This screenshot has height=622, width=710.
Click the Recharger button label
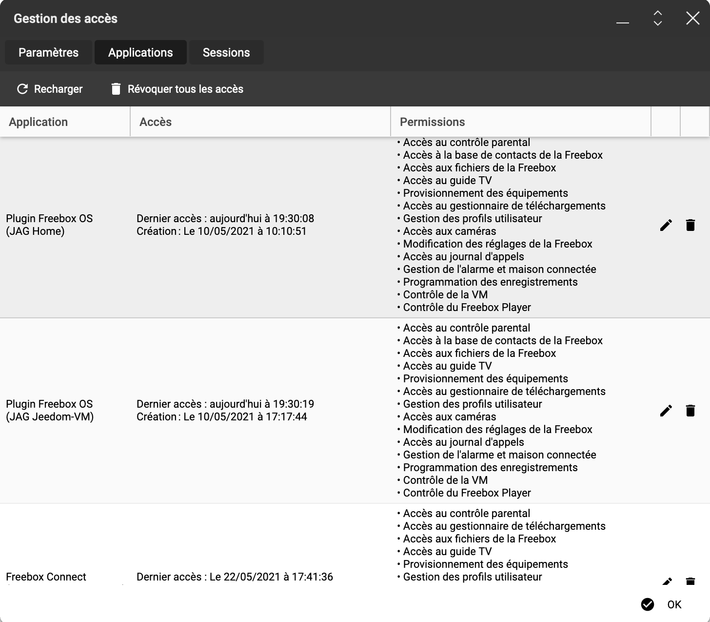pyautogui.click(x=59, y=89)
